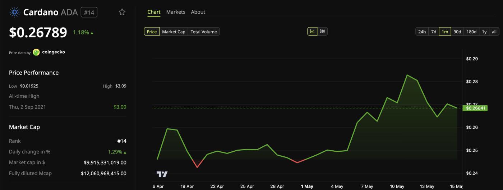Click the 1 May x-axis date label

[x=307, y=186]
